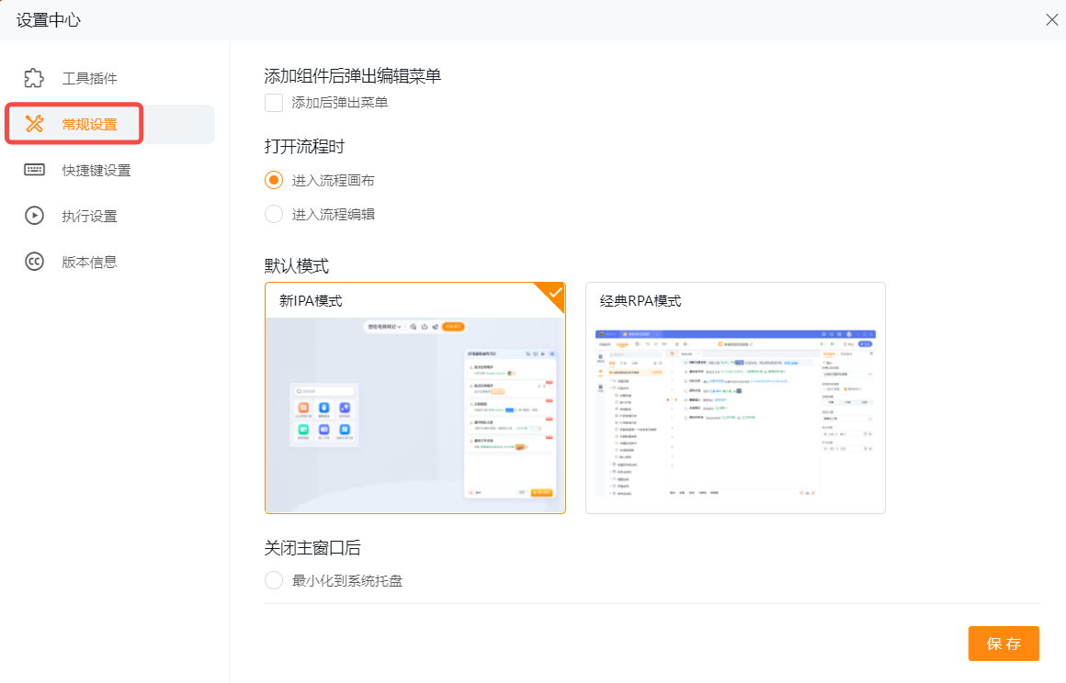Switch to the 快捷键设置 section

[96, 170]
